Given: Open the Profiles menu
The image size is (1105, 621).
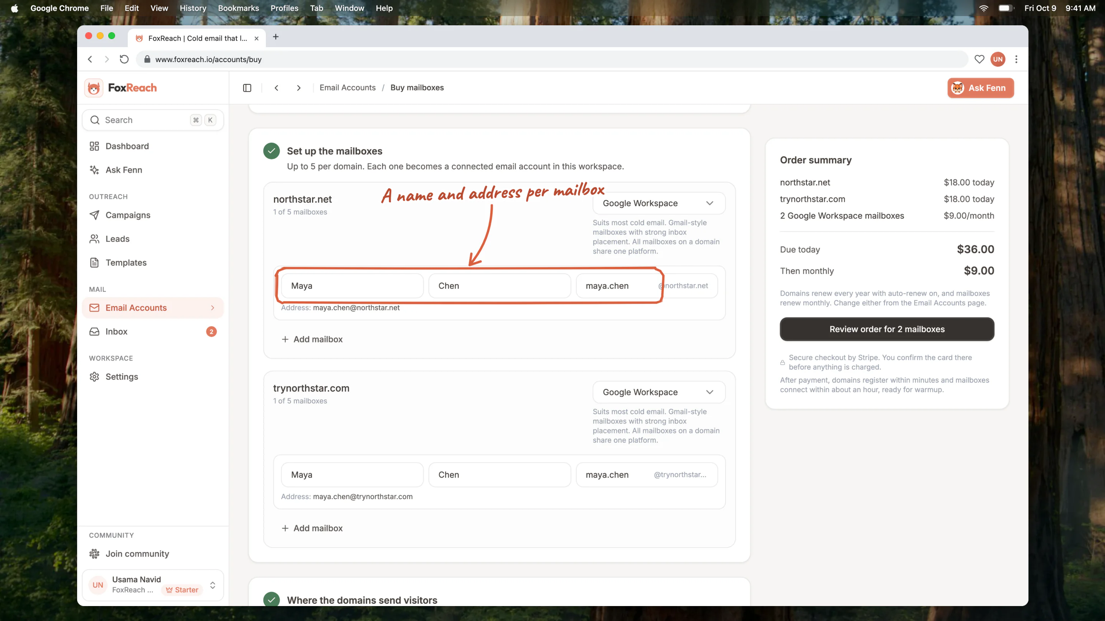Looking at the screenshot, I should (x=284, y=8).
